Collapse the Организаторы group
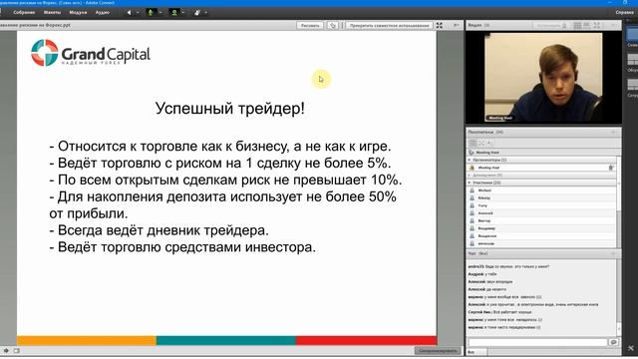The image size is (638, 359). pos(470,160)
